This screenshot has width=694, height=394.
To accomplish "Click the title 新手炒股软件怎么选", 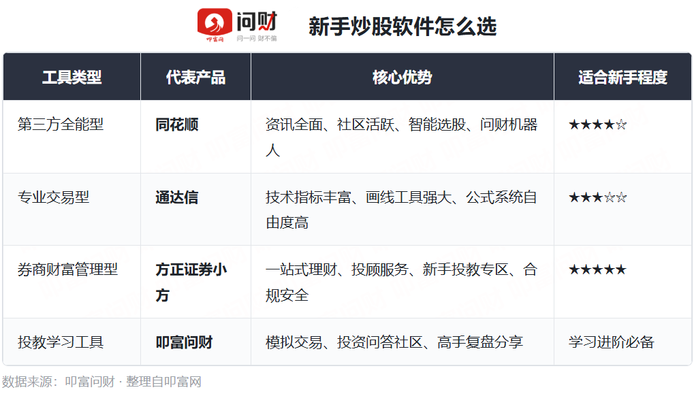I will (403, 27).
